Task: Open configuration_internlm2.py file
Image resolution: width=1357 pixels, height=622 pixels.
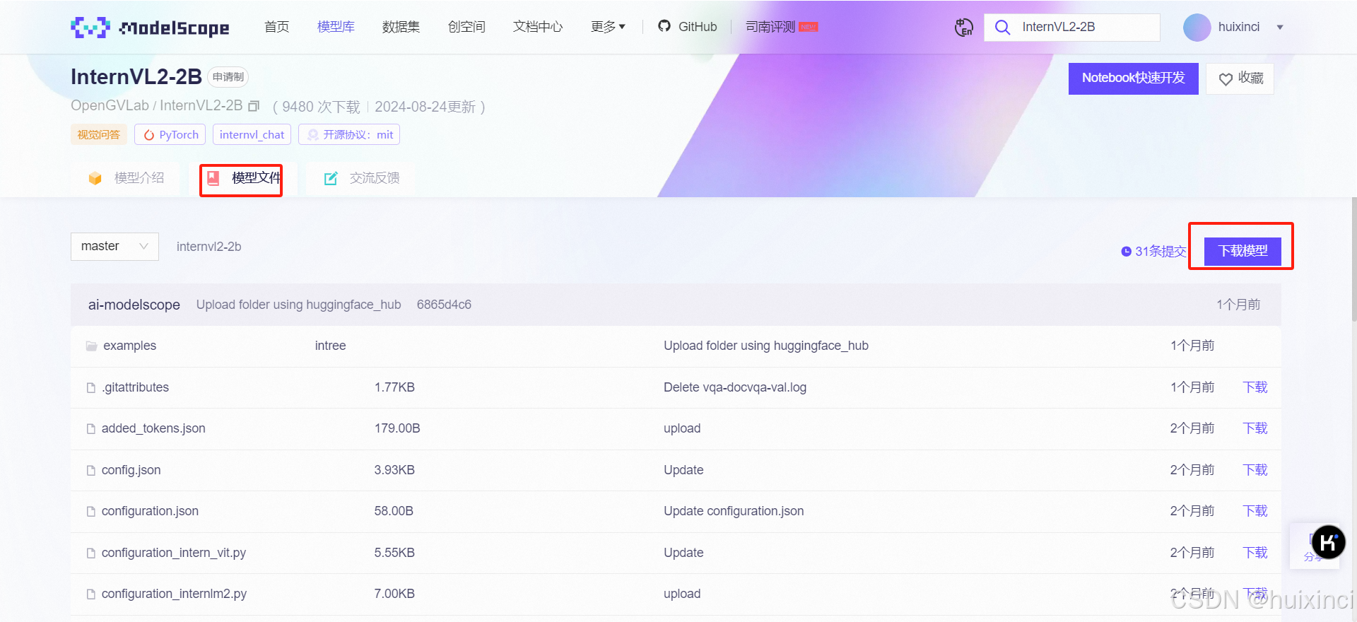Action: (x=174, y=594)
